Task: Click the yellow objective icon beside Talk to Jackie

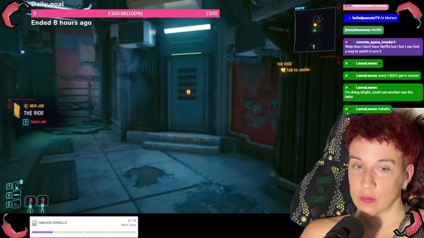Action: click(283, 70)
